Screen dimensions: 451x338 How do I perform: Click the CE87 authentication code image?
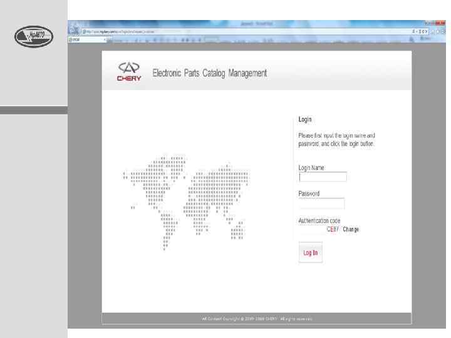(333, 229)
